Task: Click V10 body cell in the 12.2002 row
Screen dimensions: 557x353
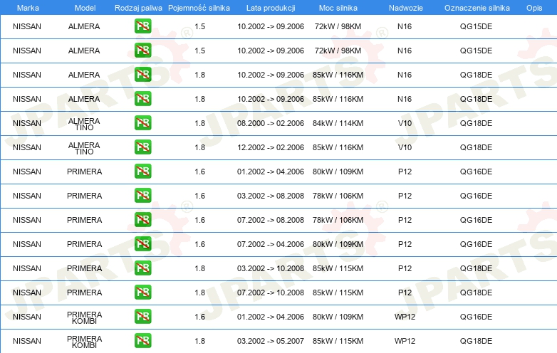Action: 405,147
